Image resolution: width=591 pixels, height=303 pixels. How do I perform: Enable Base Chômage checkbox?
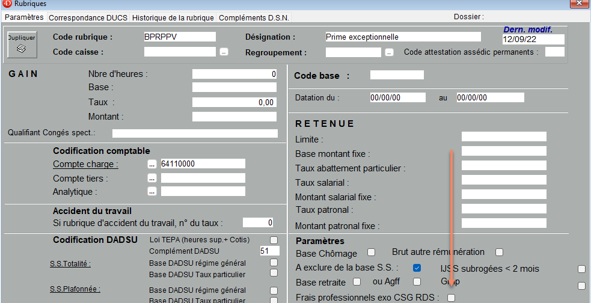pyautogui.click(x=372, y=252)
